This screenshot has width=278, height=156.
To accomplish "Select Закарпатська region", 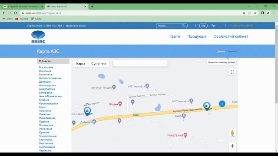I will [x=47, y=89].
